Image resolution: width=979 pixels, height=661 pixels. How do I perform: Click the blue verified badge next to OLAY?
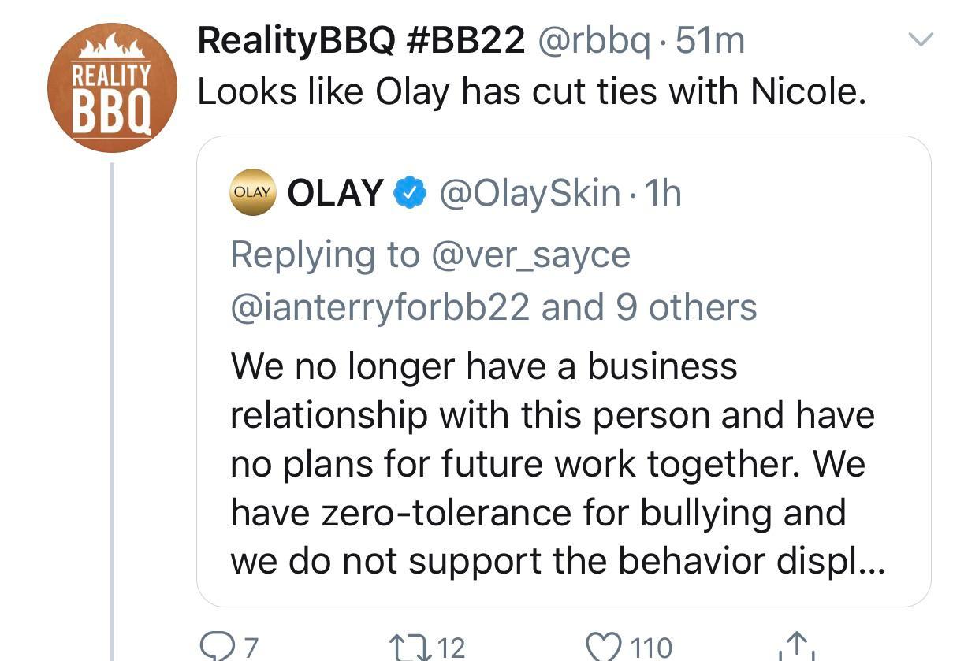click(x=410, y=193)
